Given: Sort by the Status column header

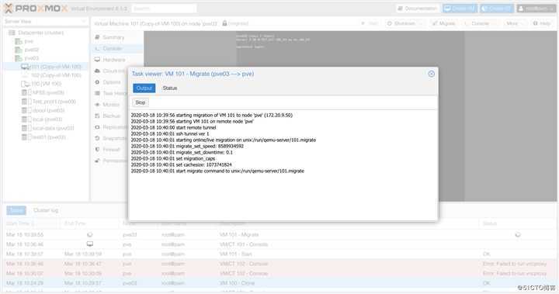Looking at the screenshot, I should click(x=517, y=223).
